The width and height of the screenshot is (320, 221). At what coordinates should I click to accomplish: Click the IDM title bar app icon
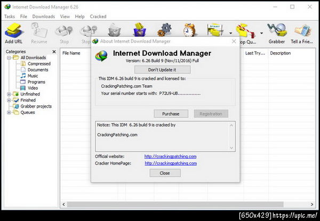point(8,7)
